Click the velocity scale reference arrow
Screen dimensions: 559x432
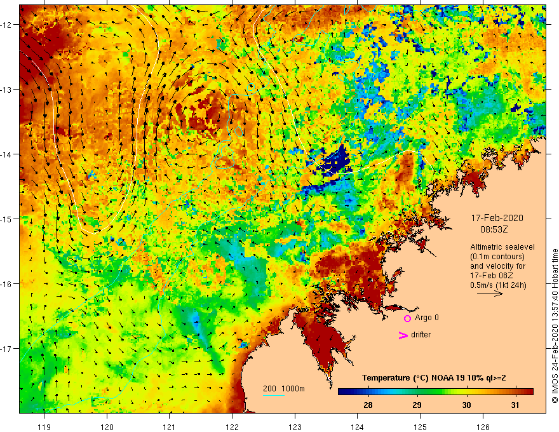(490, 294)
